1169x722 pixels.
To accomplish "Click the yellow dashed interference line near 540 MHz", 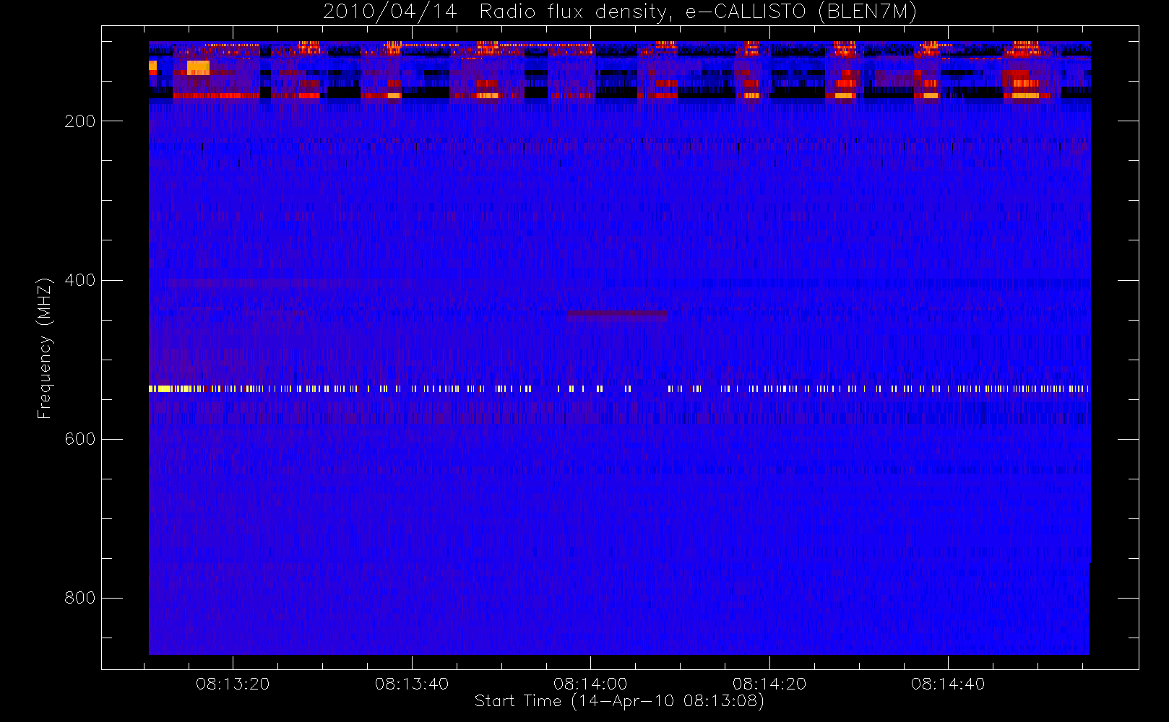I will pos(619,389).
